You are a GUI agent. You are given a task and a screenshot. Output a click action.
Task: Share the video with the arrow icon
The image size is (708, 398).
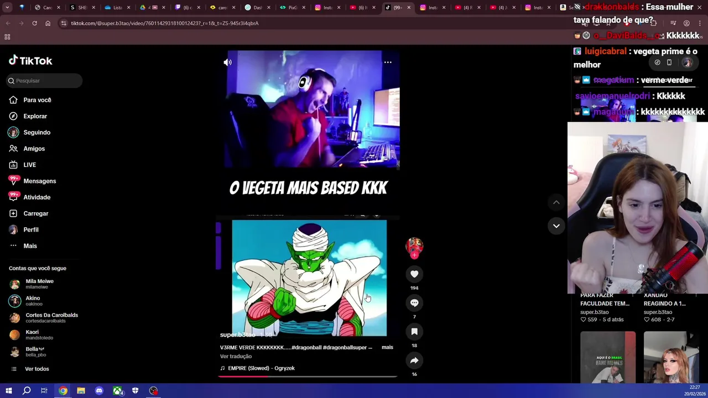[414, 360]
